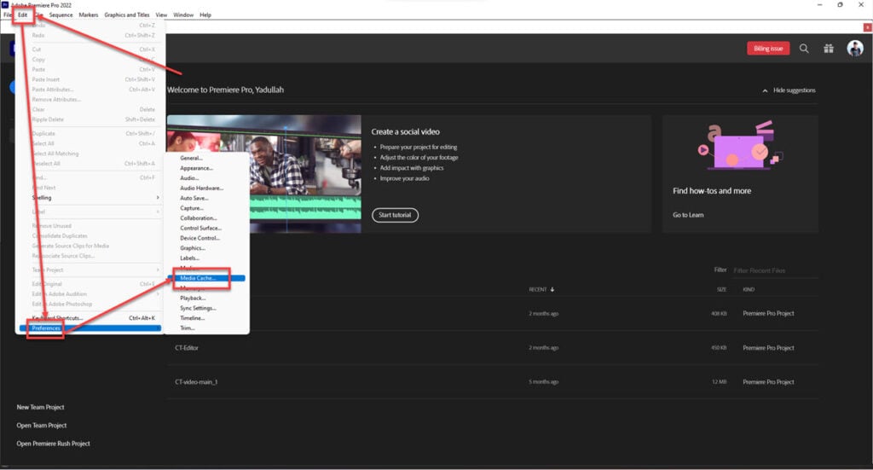The image size is (873, 470).
Task: Open the Edit menu
Action: 23,15
